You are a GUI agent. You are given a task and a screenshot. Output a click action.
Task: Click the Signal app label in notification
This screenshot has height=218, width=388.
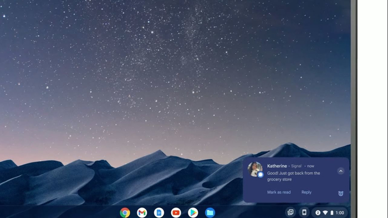(296, 166)
